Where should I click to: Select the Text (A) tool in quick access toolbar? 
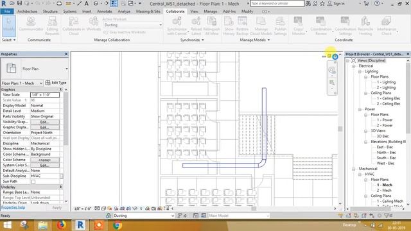[86, 3]
